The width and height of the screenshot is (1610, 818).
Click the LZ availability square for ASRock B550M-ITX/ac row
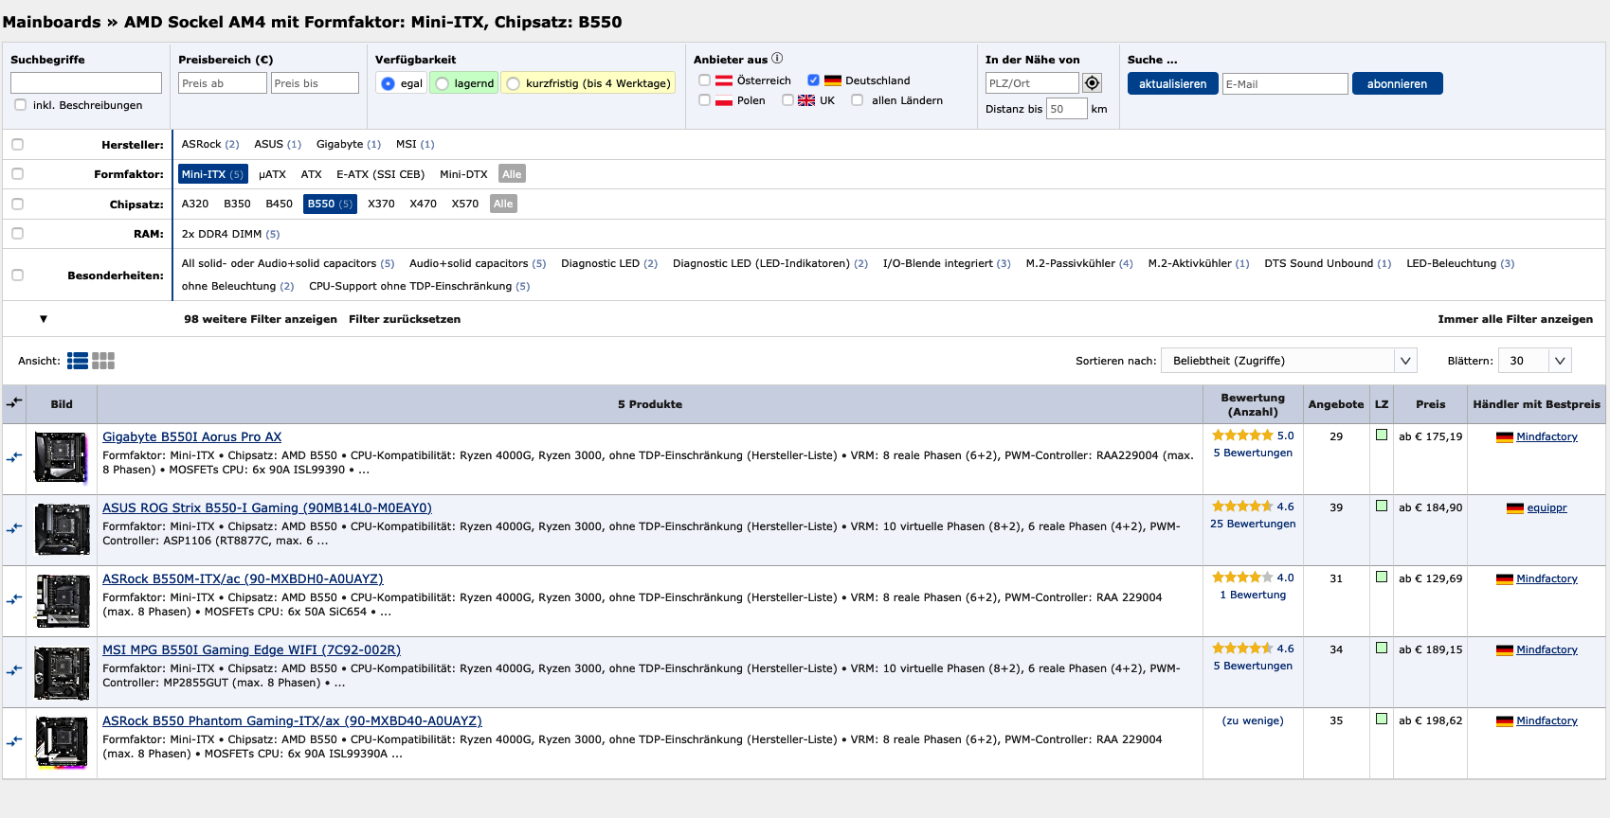[1382, 577]
